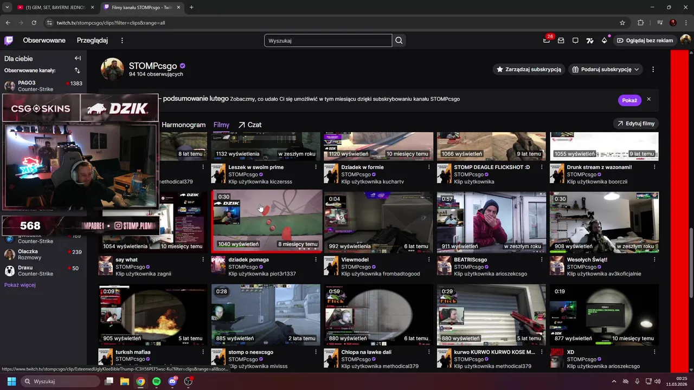
Task: Open options for stomp o neexcsgo clip
Action: click(x=316, y=352)
